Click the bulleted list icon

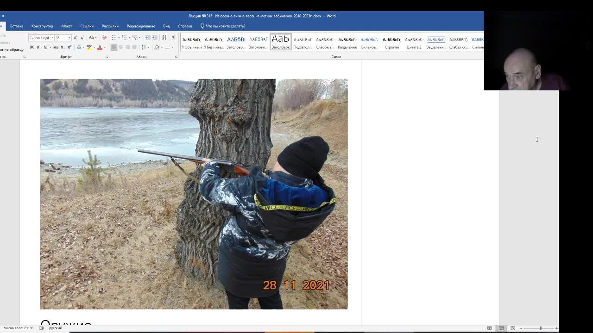pos(114,37)
